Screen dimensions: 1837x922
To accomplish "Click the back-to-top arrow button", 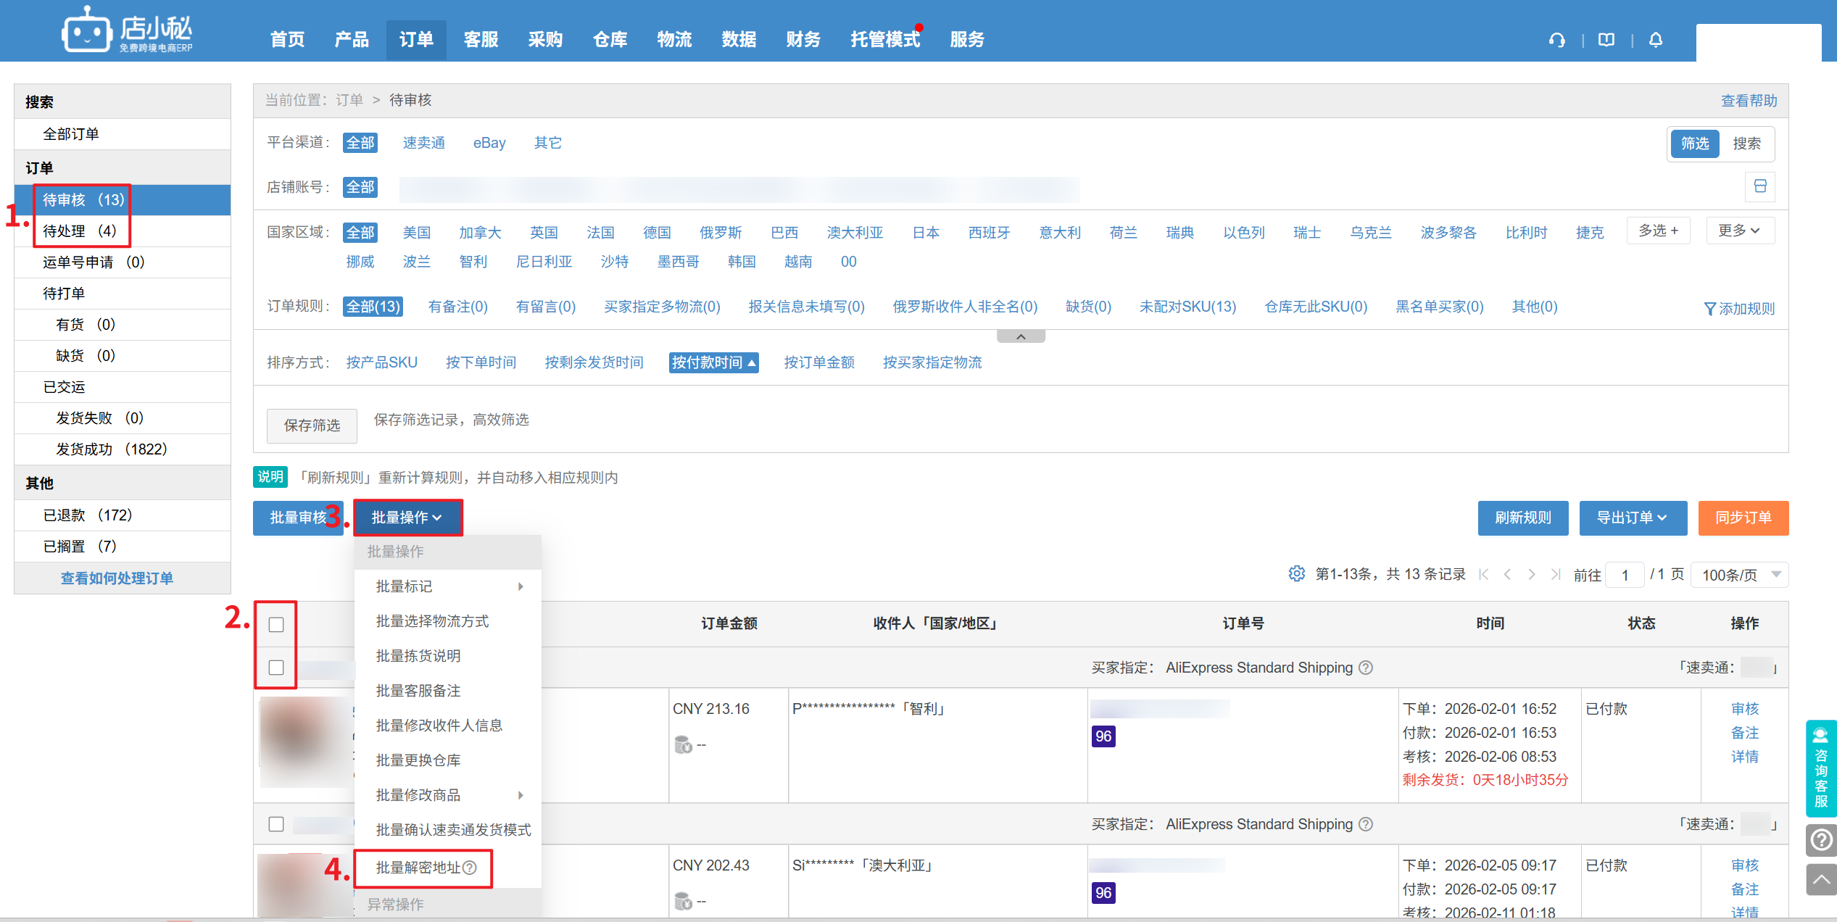I will pos(1820,880).
